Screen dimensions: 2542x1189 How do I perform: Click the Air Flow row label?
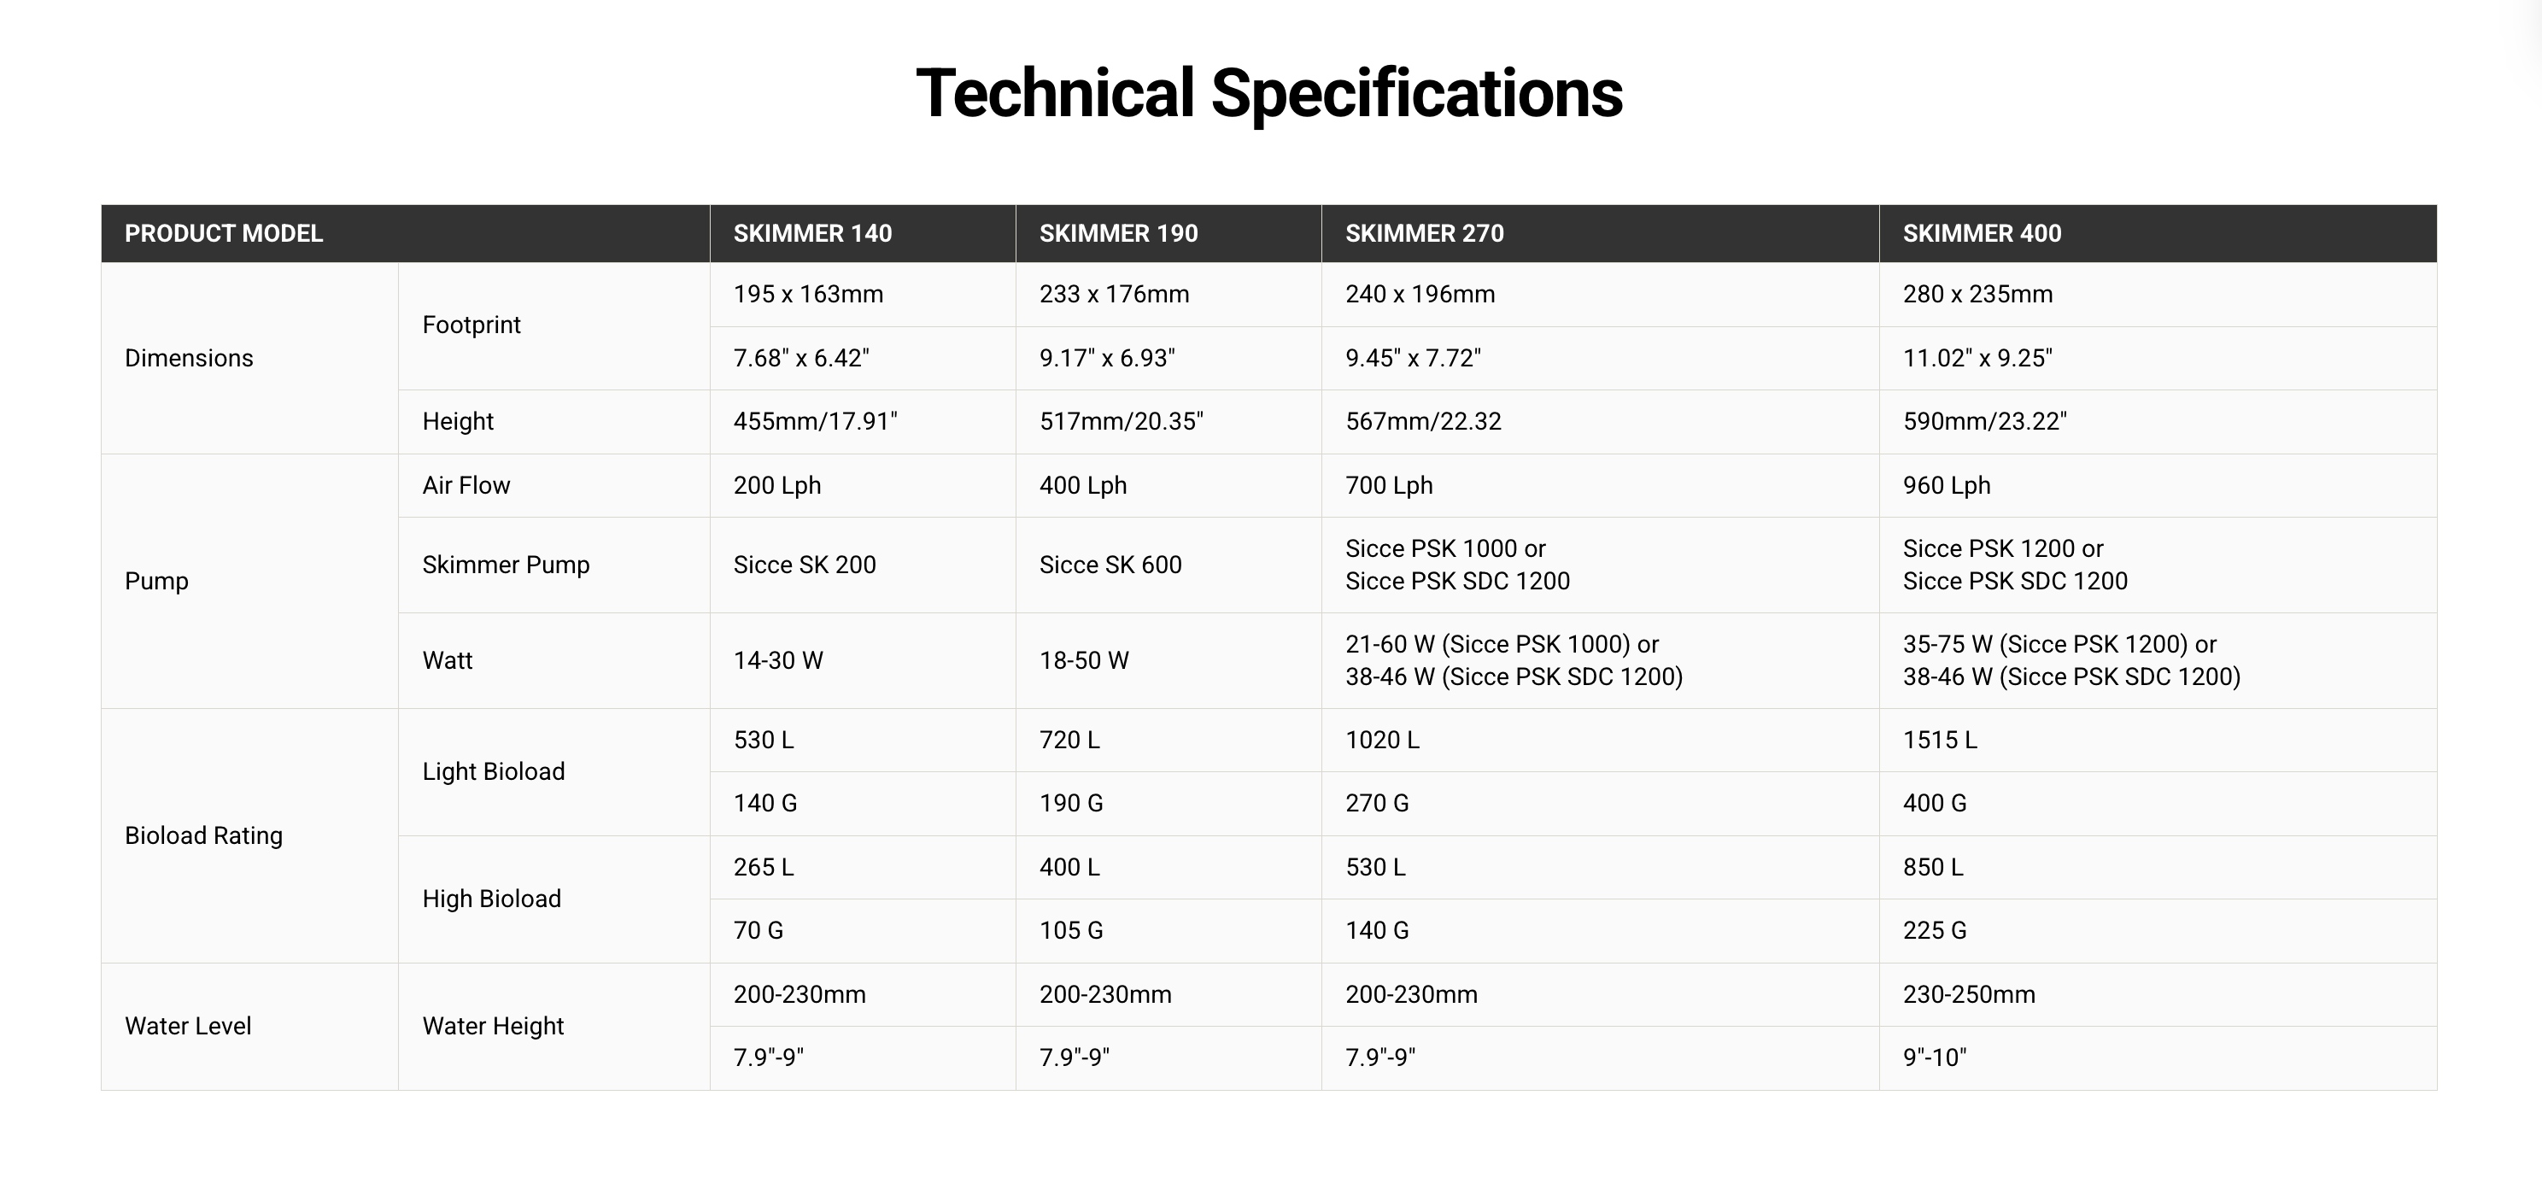pyautogui.click(x=466, y=485)
